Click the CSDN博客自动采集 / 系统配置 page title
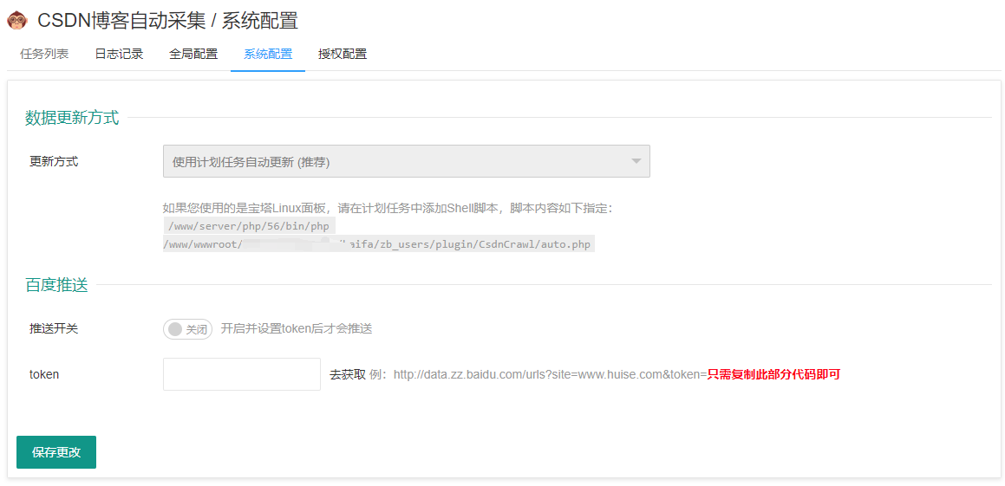Screen dimensions: 1005x486 pyautogui.click(x=168, y=21)
